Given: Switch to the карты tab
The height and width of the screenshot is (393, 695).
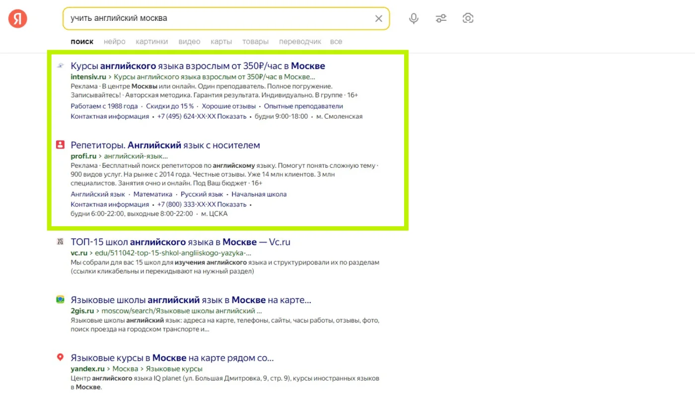Looking at the screenshot, I should [221, 42].
